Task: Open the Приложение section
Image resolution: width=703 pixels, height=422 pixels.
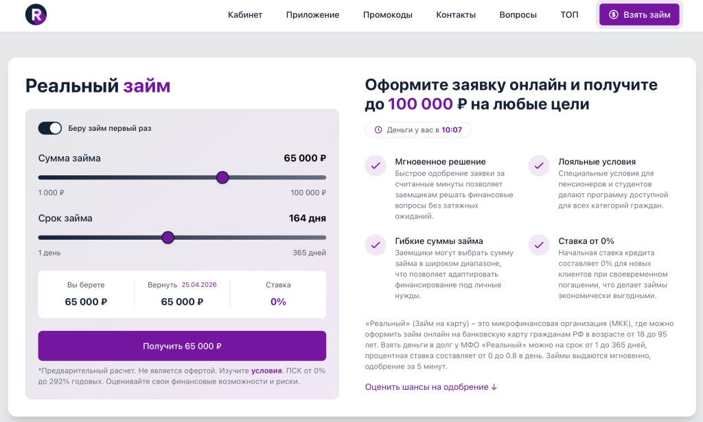Action: 312,14
